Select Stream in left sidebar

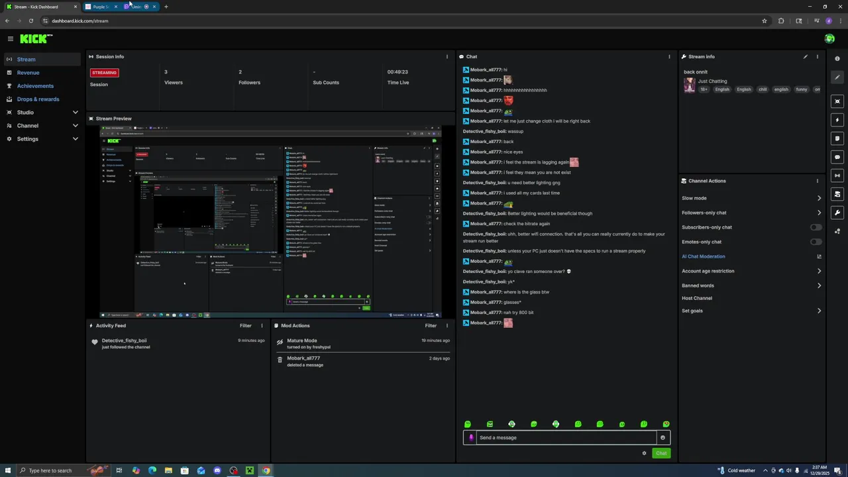(x=42, y=60)
